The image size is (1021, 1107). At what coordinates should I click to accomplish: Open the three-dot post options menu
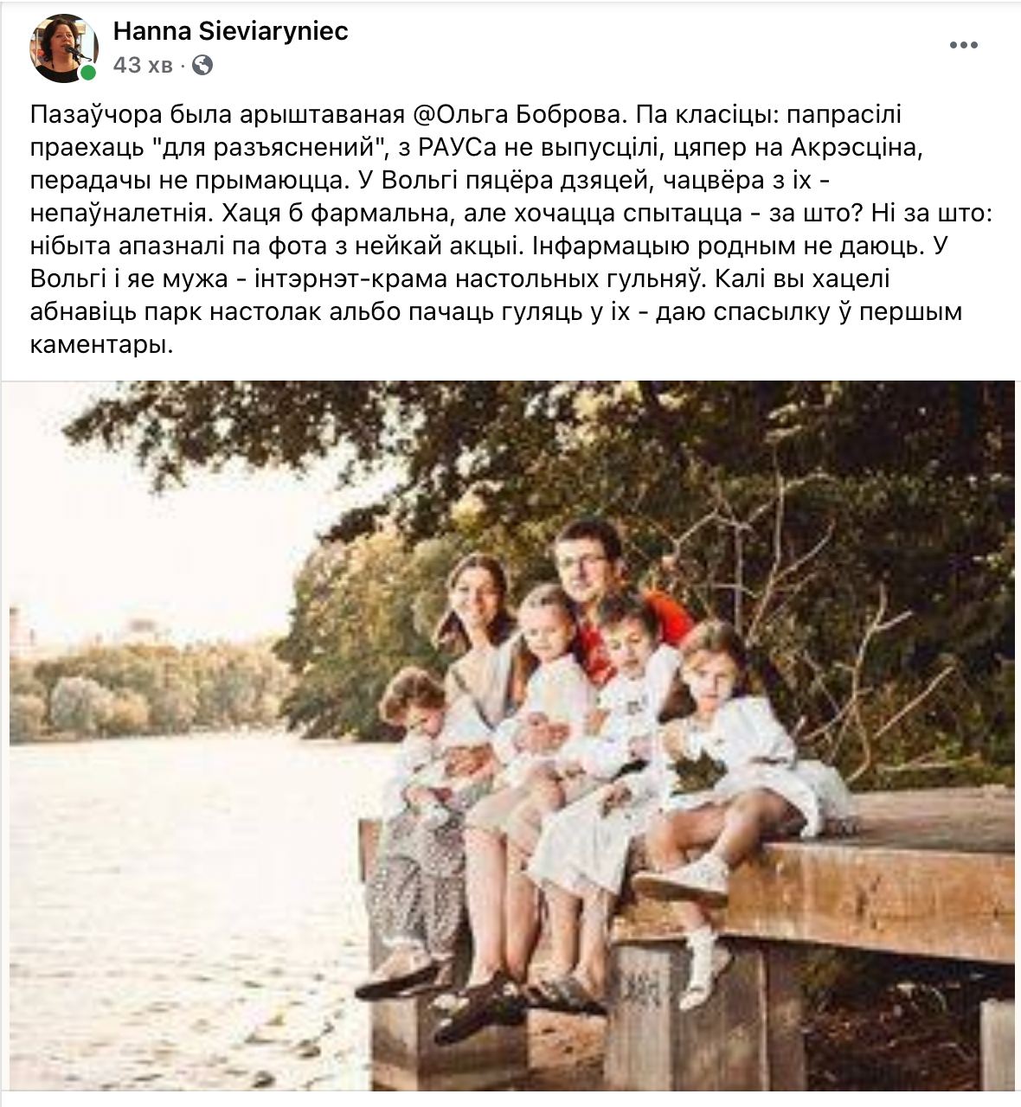963,45
